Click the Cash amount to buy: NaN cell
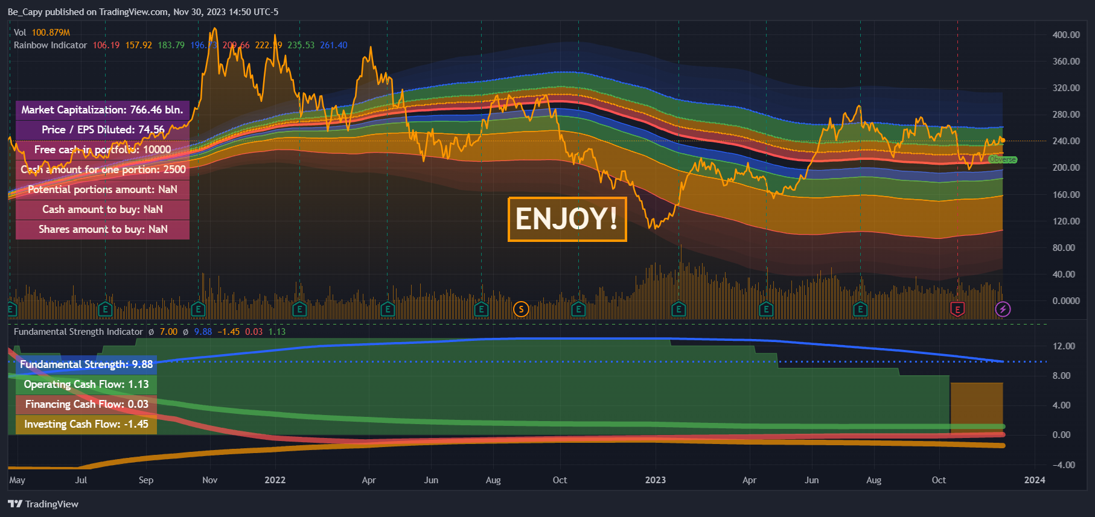Image resolution: width=1095 pixels, height=517 pixels. [103, 209]
